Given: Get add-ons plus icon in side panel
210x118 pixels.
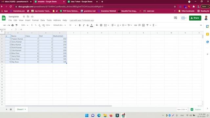Looking at the screenshot, I should 207,54.
